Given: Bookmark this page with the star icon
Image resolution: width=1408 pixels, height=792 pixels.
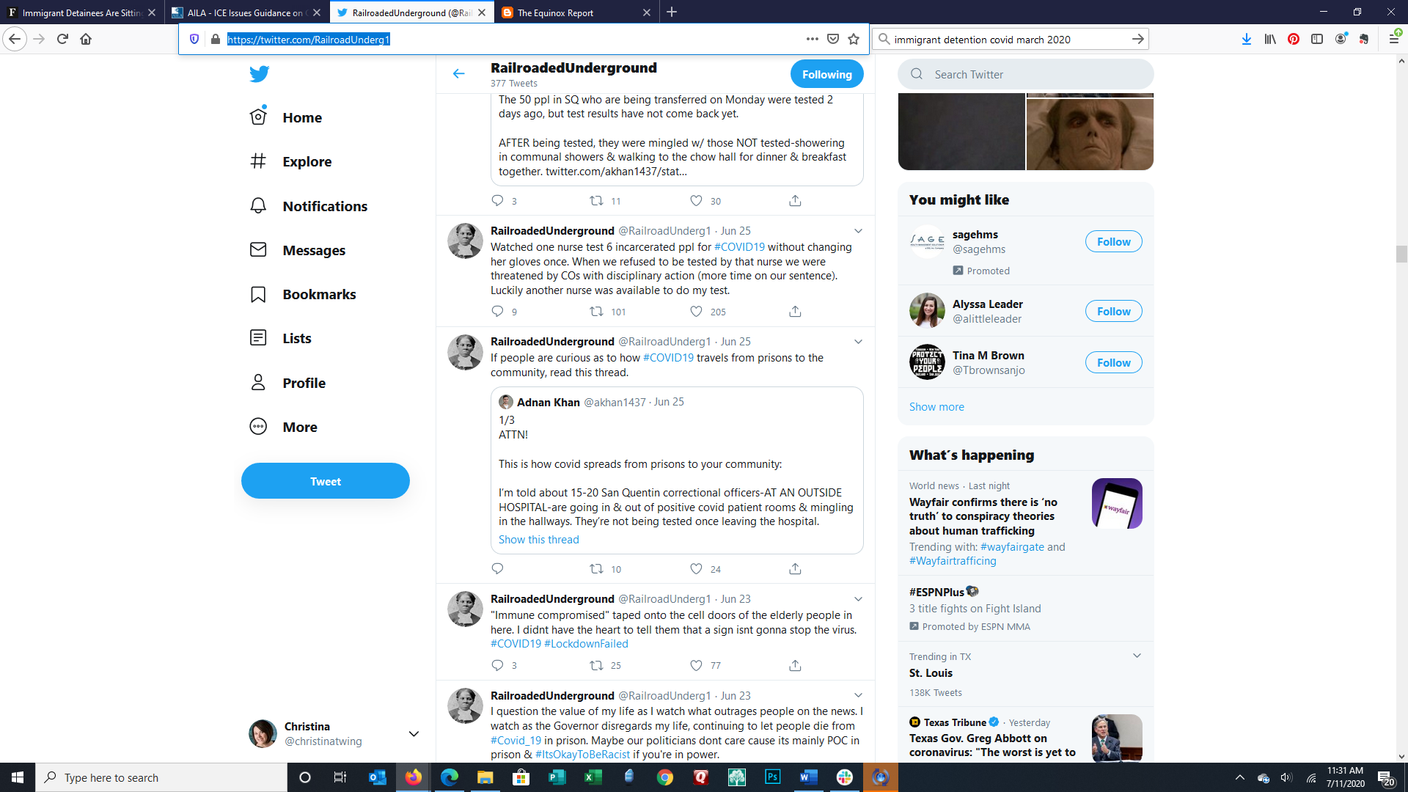Looking at the screenshot, I should click(x=854, y=39).
